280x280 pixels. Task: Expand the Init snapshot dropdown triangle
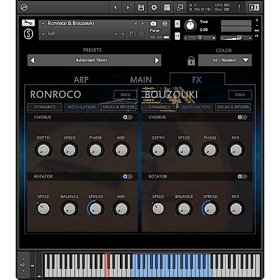pos(43,34)
